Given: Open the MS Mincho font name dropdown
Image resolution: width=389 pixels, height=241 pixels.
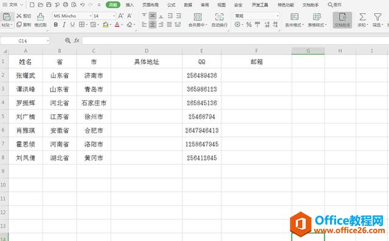Looking at the screenshot, I should (91, 16).
